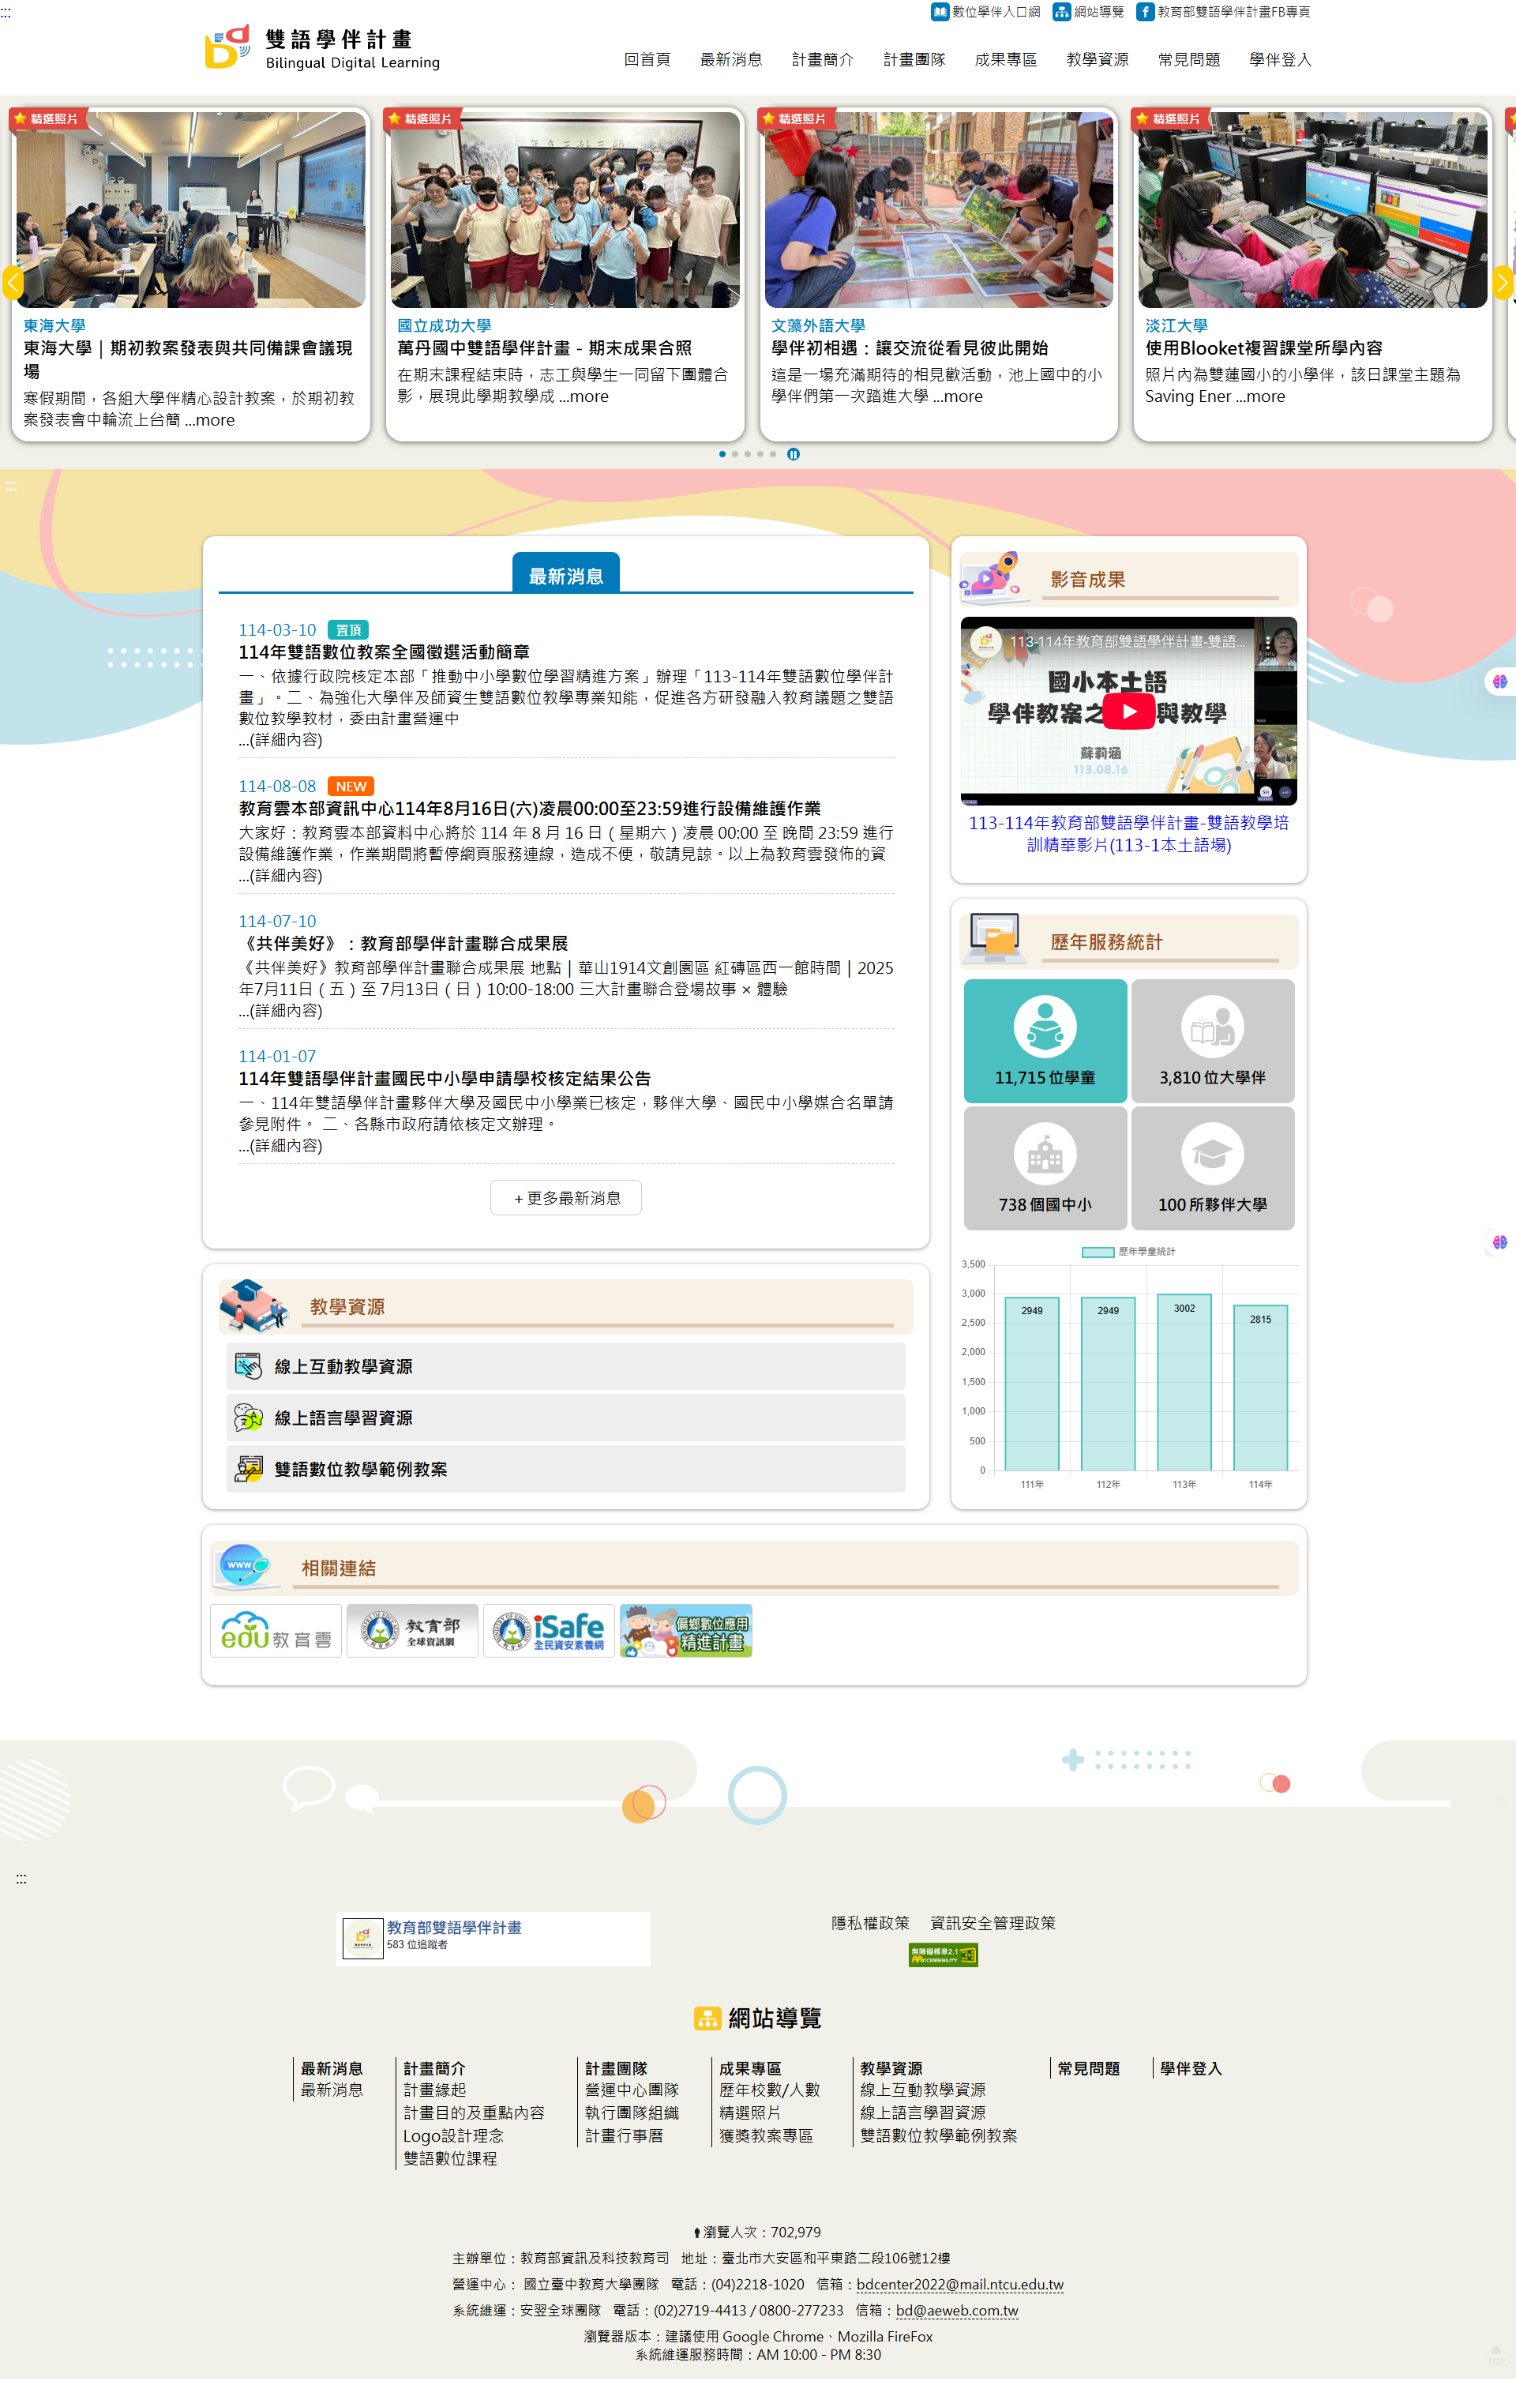This screenshot has width=1516, height=2381.
Task: Open the 教學資源 dropdown menu
Action: tap(1097, 59)
